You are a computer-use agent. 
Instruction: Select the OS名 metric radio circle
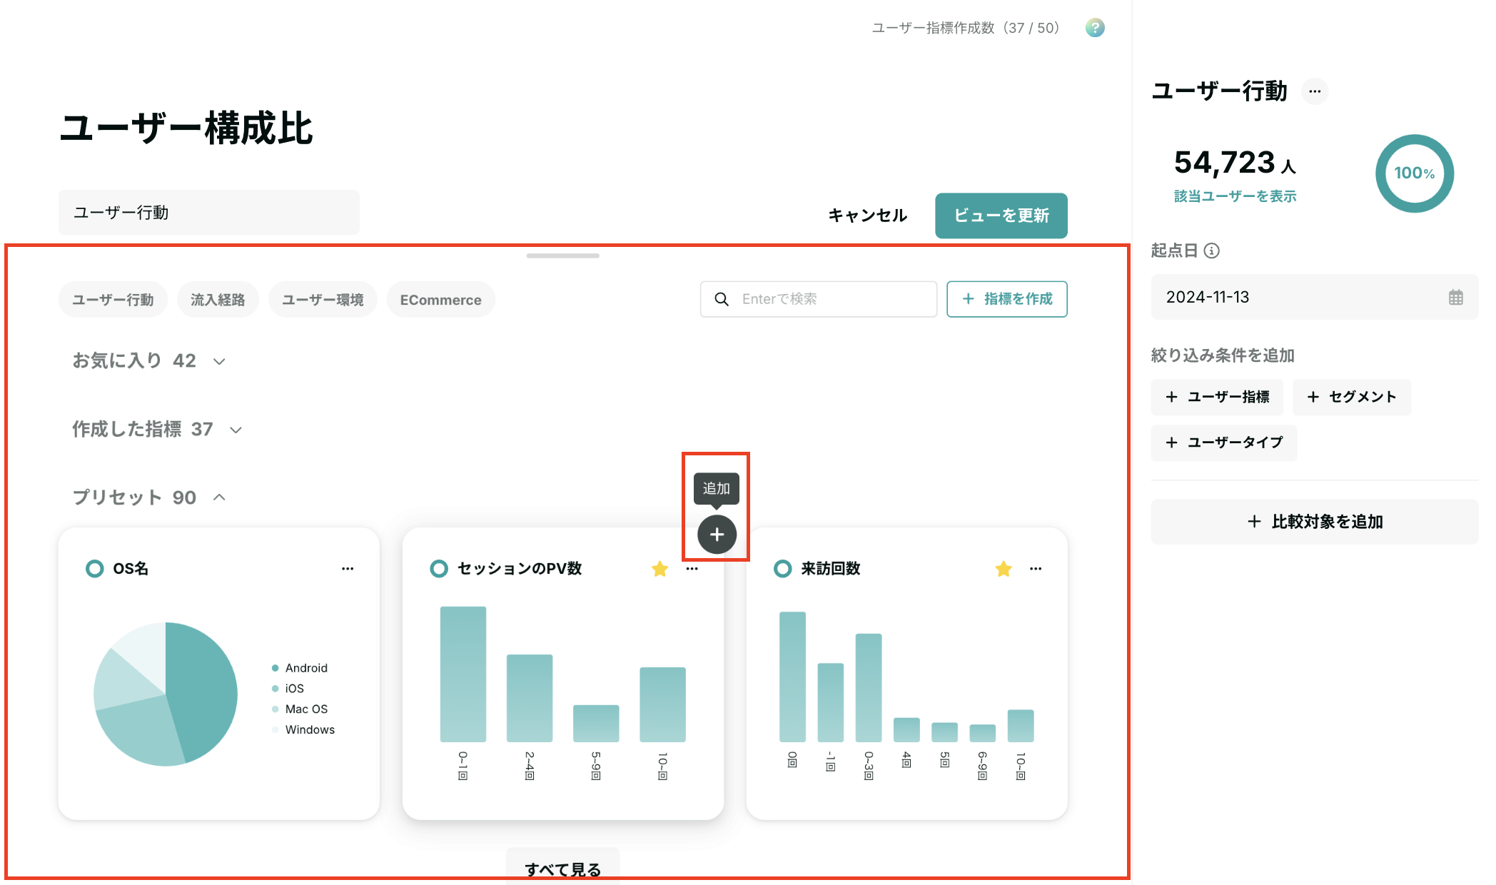pyautogui.click(x=94, y=569)
